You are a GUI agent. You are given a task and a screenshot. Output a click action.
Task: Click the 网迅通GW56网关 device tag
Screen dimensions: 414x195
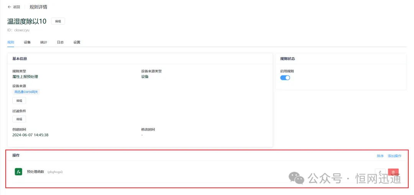26,92
